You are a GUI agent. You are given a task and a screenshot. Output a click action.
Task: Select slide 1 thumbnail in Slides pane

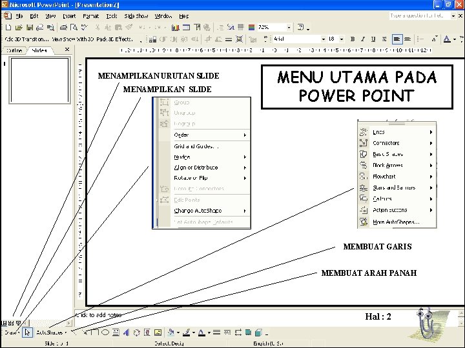(40, 81)
